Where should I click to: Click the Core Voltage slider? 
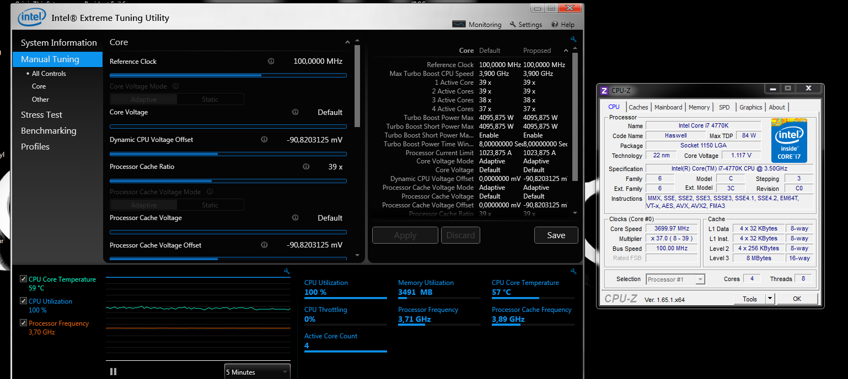click(x=228, y=126)
